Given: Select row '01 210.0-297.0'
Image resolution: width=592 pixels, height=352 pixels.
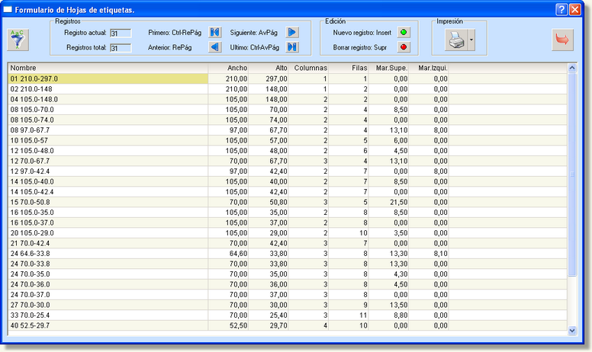Looking at the screenshot, I should (288, 78).
